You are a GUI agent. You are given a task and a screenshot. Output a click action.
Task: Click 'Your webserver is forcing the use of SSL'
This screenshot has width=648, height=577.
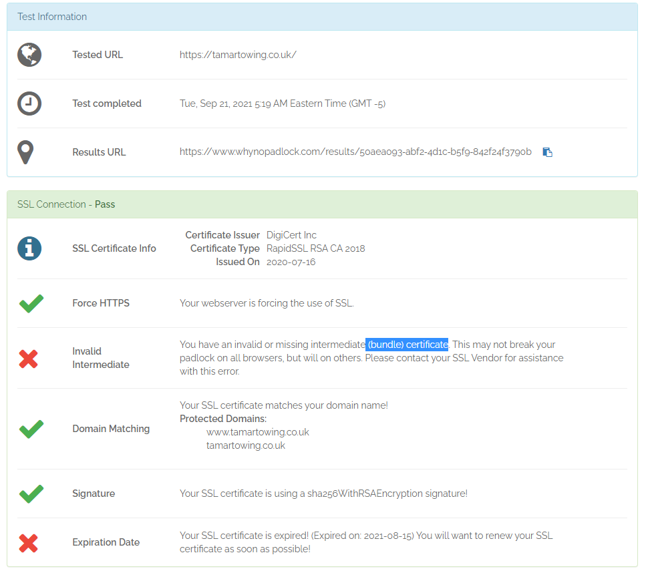click(267, 303)
